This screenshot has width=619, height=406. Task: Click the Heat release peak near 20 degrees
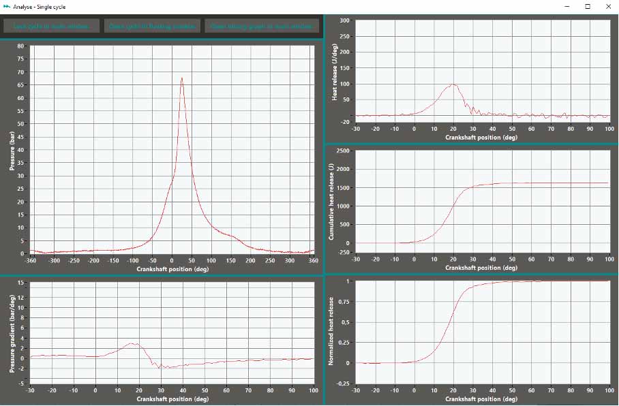point(452,85)
